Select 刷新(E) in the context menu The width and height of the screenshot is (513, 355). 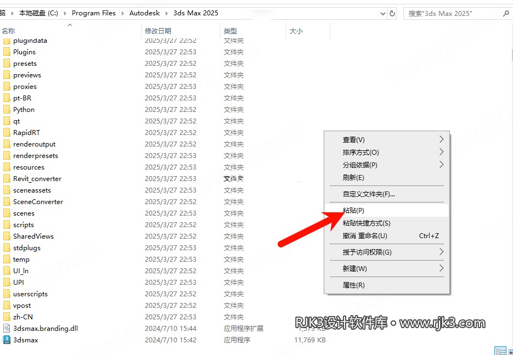pyautogui.click(x=386, y=178)
